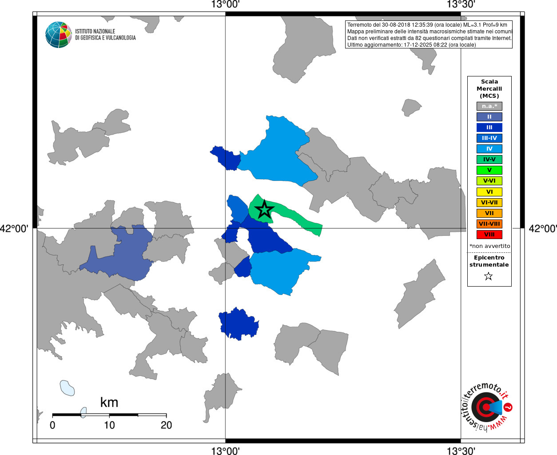Screen dimensions: 557x455
Task: Click the '0' scale bar tick label
Action: 52,425
